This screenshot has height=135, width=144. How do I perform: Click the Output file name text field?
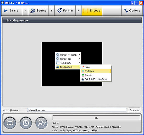(x=77, y=110)
